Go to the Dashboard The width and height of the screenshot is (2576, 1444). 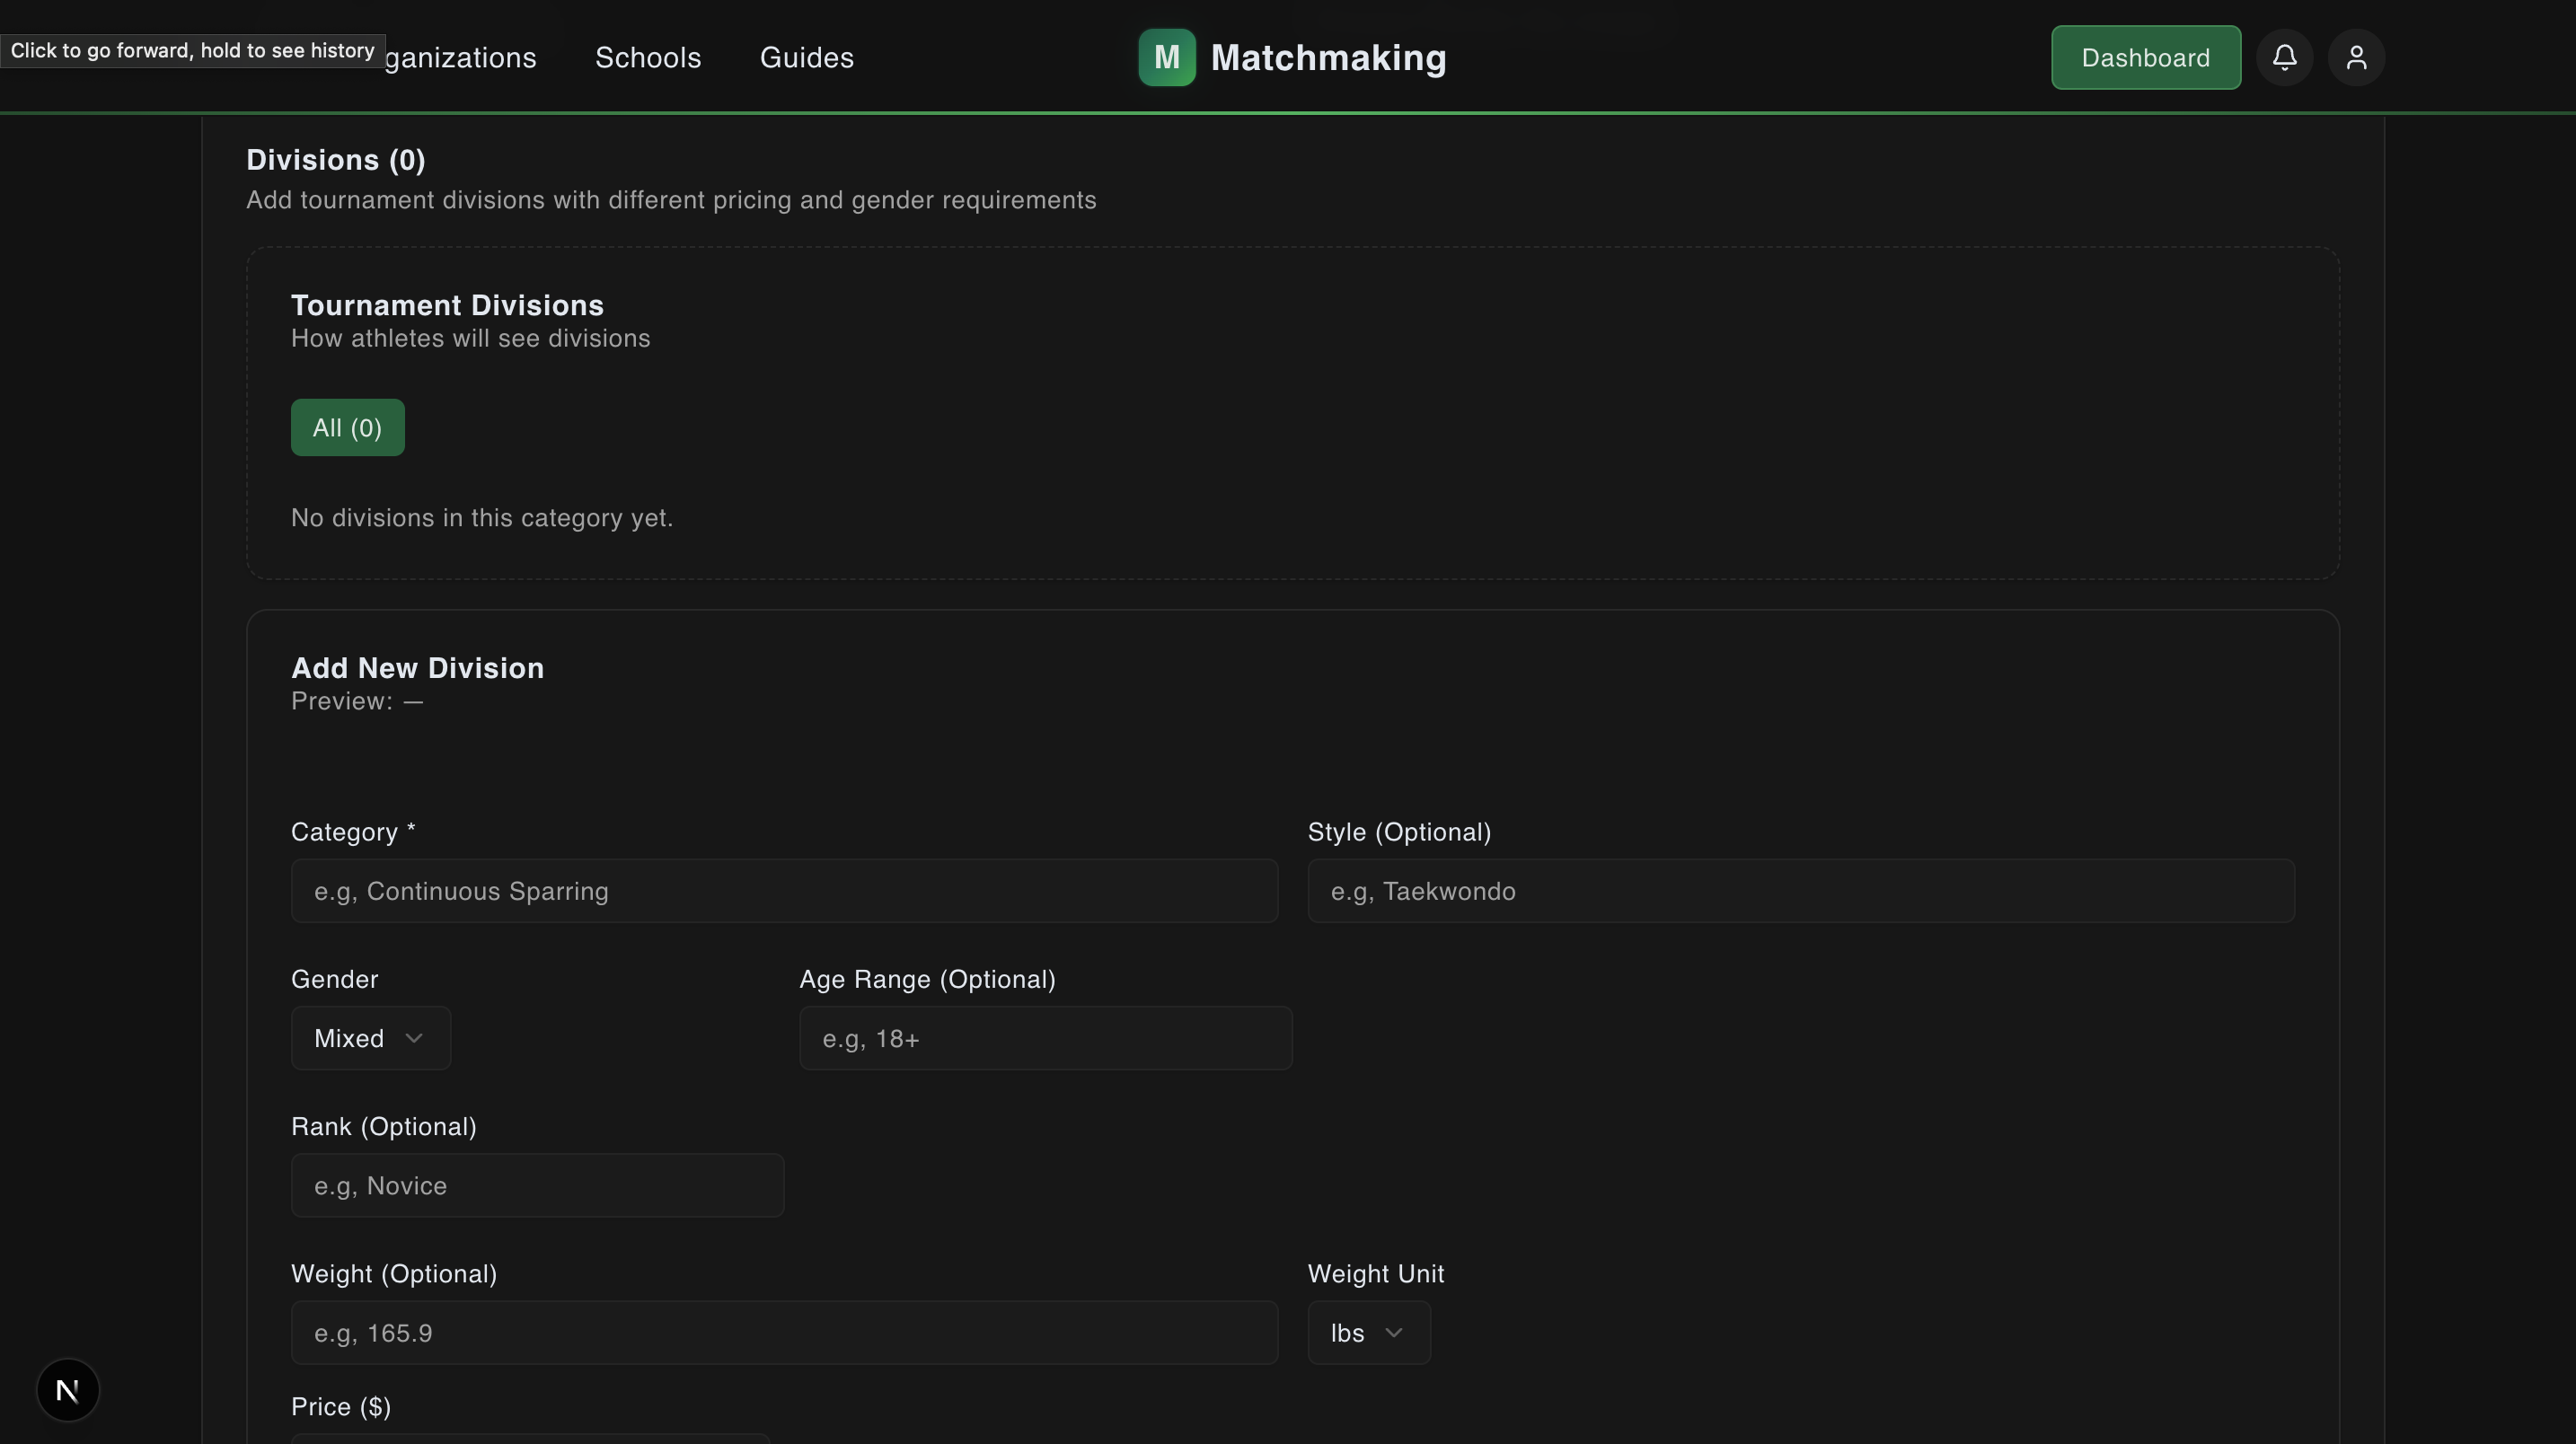pos(2146,57)
